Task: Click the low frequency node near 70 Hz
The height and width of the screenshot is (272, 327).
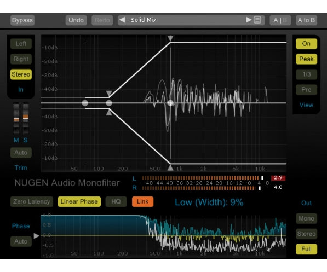Action: 85,103
